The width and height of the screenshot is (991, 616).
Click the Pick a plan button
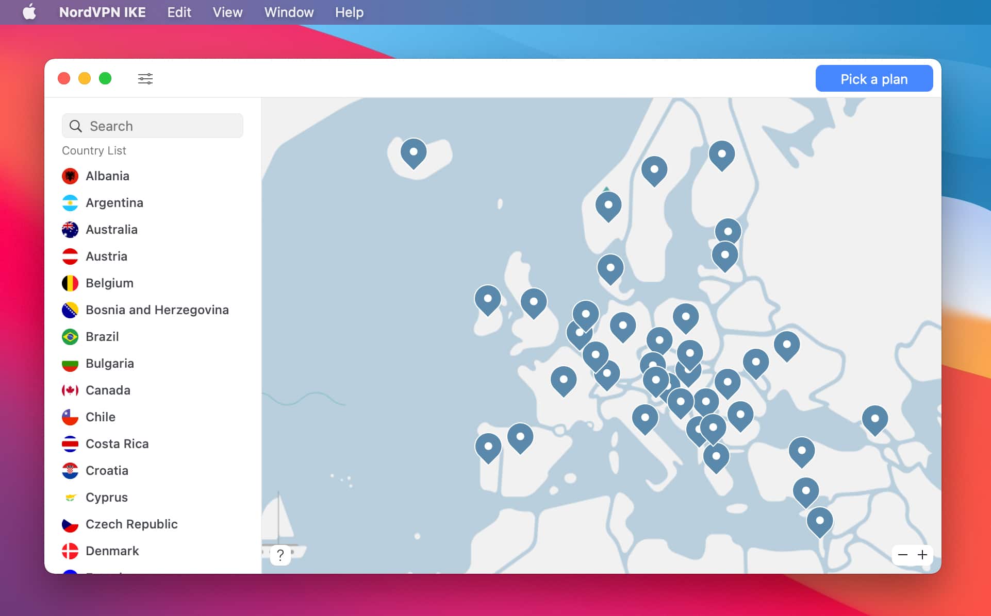(x=874, y=78)
